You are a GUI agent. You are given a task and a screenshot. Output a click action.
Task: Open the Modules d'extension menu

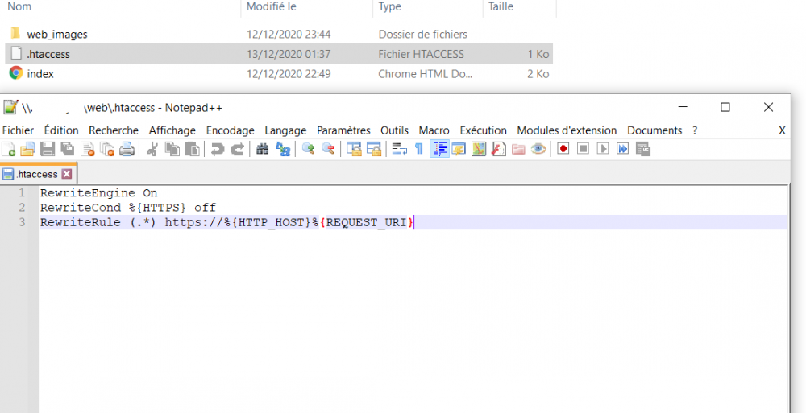(567, 130)
